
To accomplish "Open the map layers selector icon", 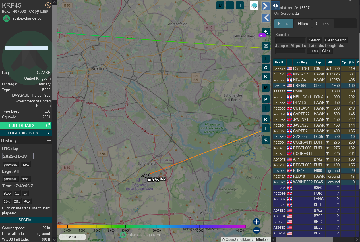I will point(254,5).
